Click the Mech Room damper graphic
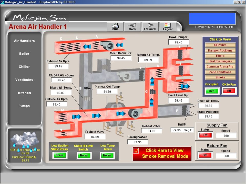 point(106,67)
